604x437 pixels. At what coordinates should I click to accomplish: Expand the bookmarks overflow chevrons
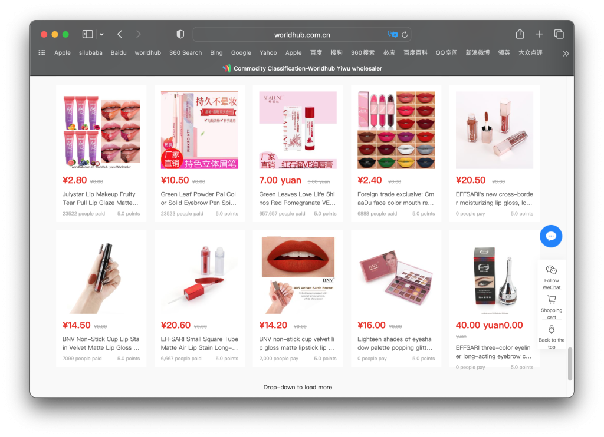[566, 53]
